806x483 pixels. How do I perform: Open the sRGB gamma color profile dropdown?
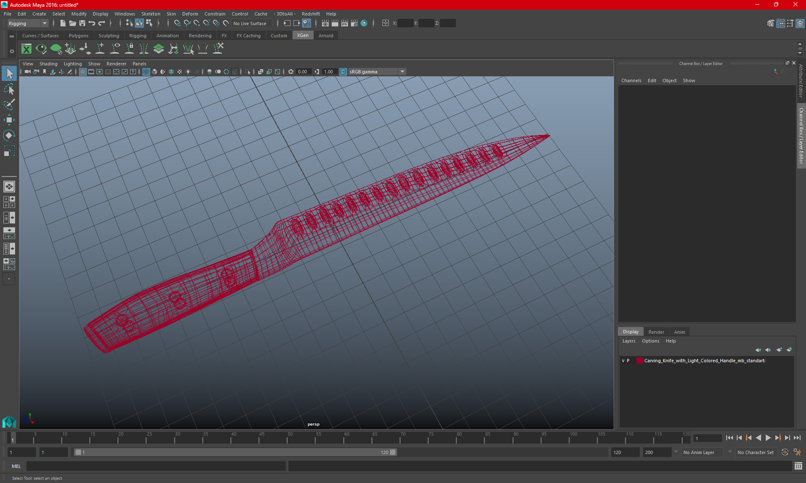(x=403, y=71)
